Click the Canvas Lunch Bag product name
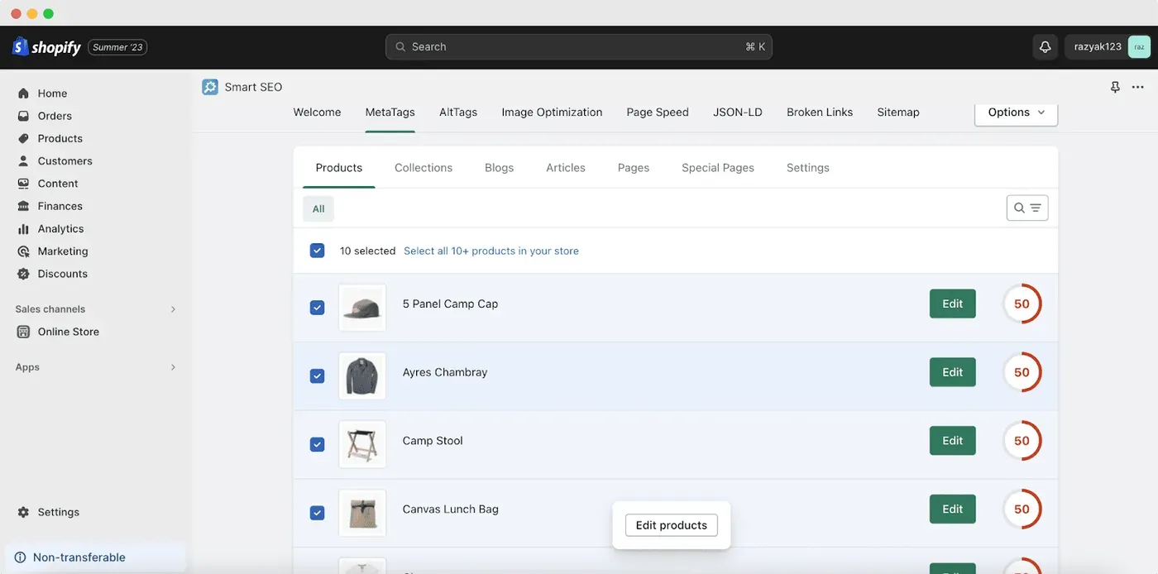The image size is (1158, 574). tap(451, 509)
